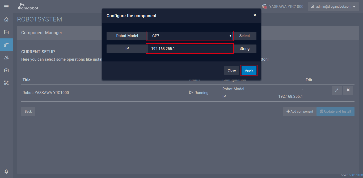Viewport: 363px width, 178px height.
Task: Click the IP label in dialog
Action: click(x=127, y=49)
